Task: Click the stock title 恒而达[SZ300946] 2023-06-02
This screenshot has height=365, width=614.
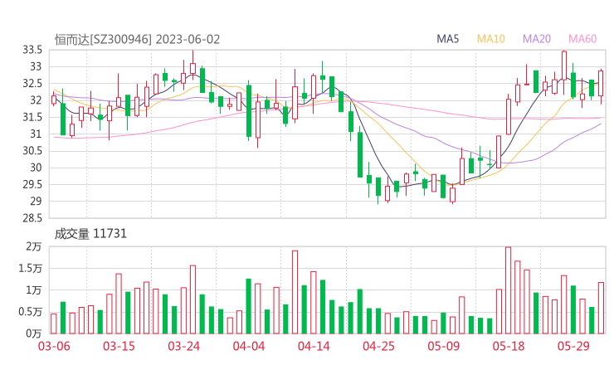Action: pos(137,40)
